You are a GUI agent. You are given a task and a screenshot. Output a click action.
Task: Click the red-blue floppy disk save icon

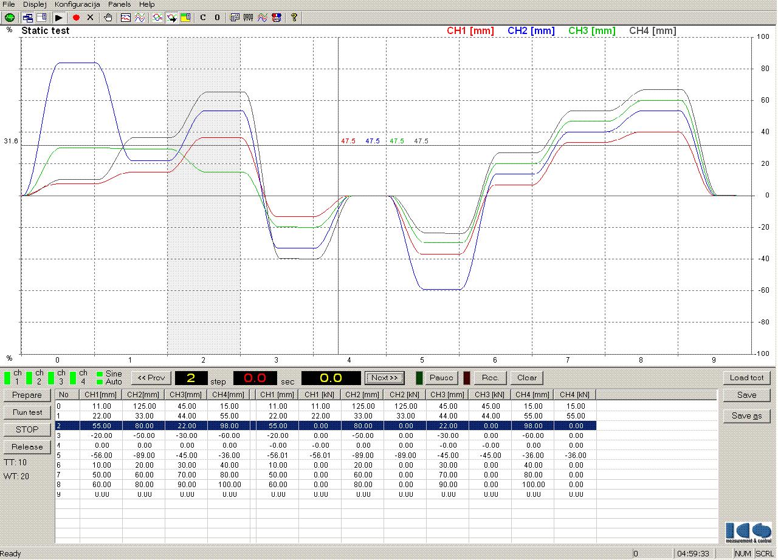[x=277, y=18]
